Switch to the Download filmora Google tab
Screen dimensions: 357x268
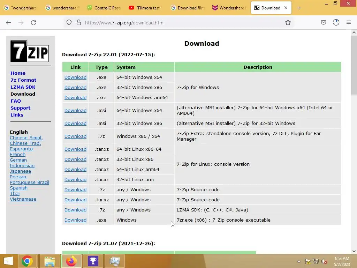[x=188, y=8]
